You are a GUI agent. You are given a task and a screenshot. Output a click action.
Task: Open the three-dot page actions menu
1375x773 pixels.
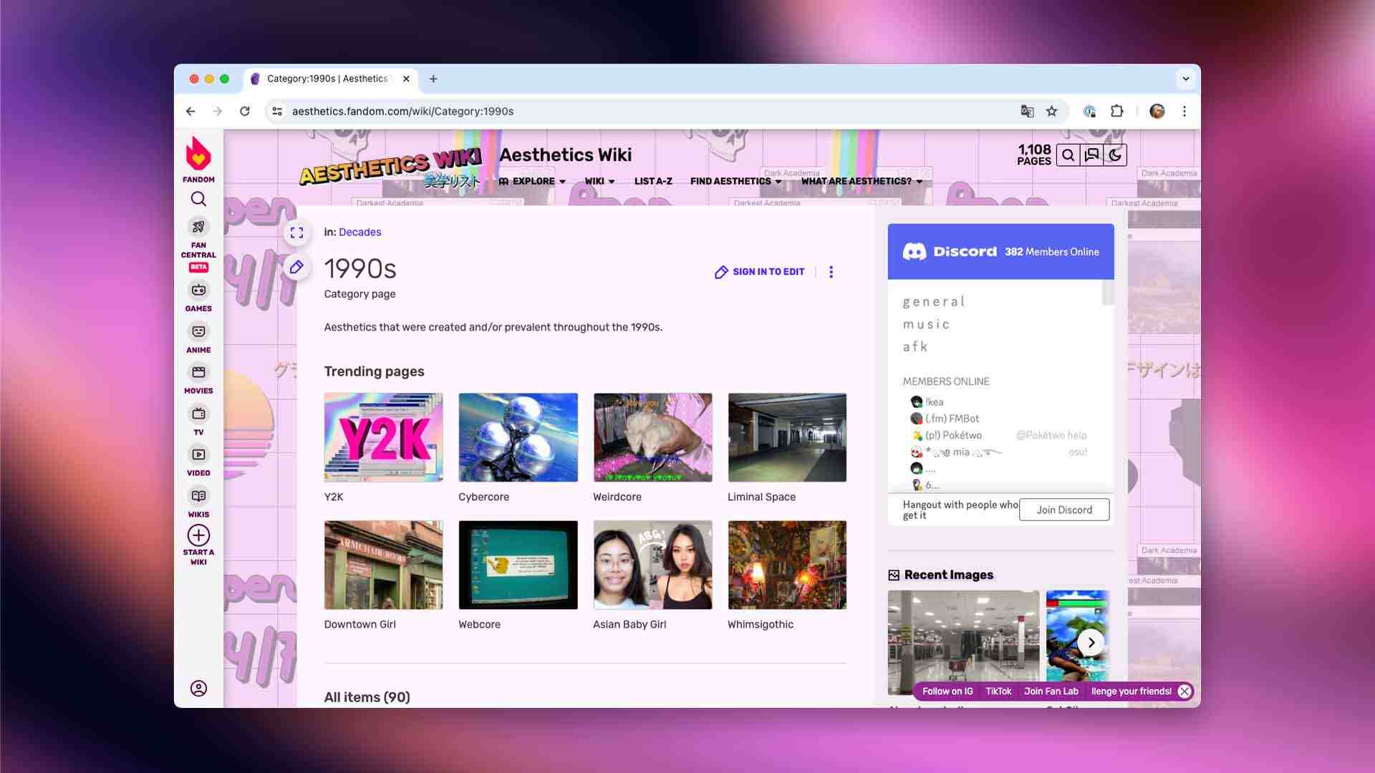pos(831,272)
